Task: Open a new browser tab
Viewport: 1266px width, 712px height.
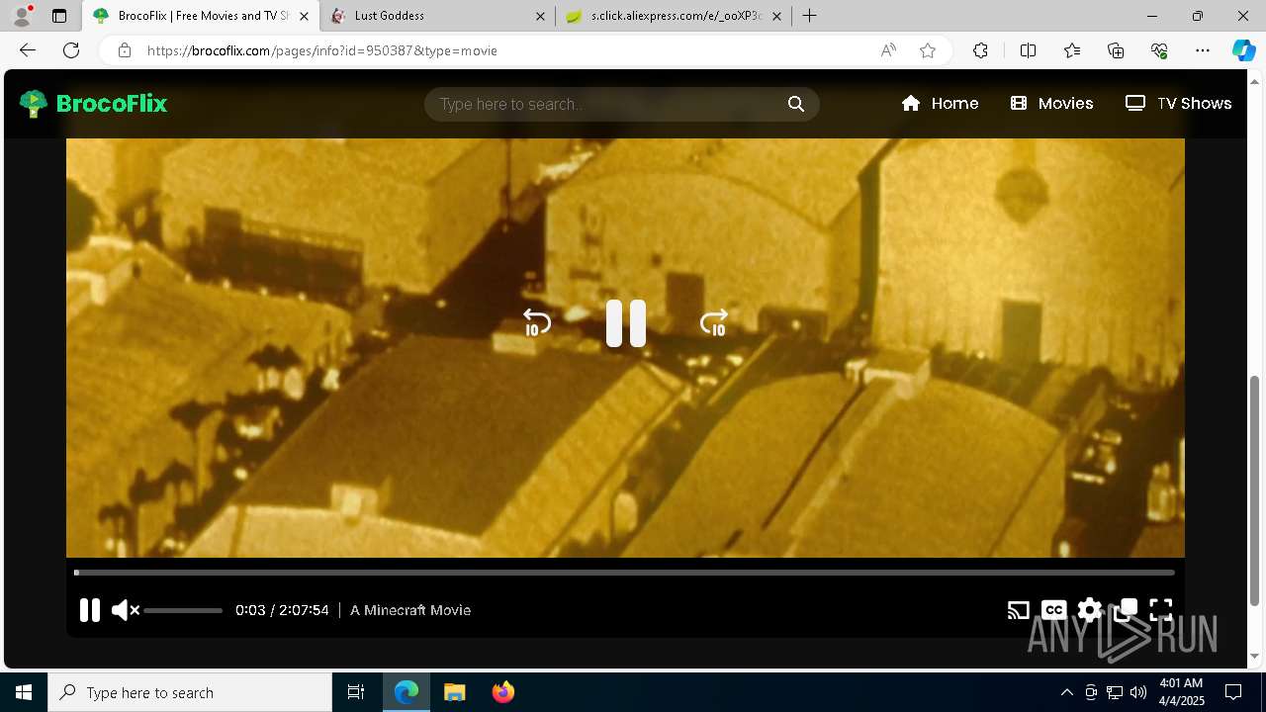Action: pos(810,16)
